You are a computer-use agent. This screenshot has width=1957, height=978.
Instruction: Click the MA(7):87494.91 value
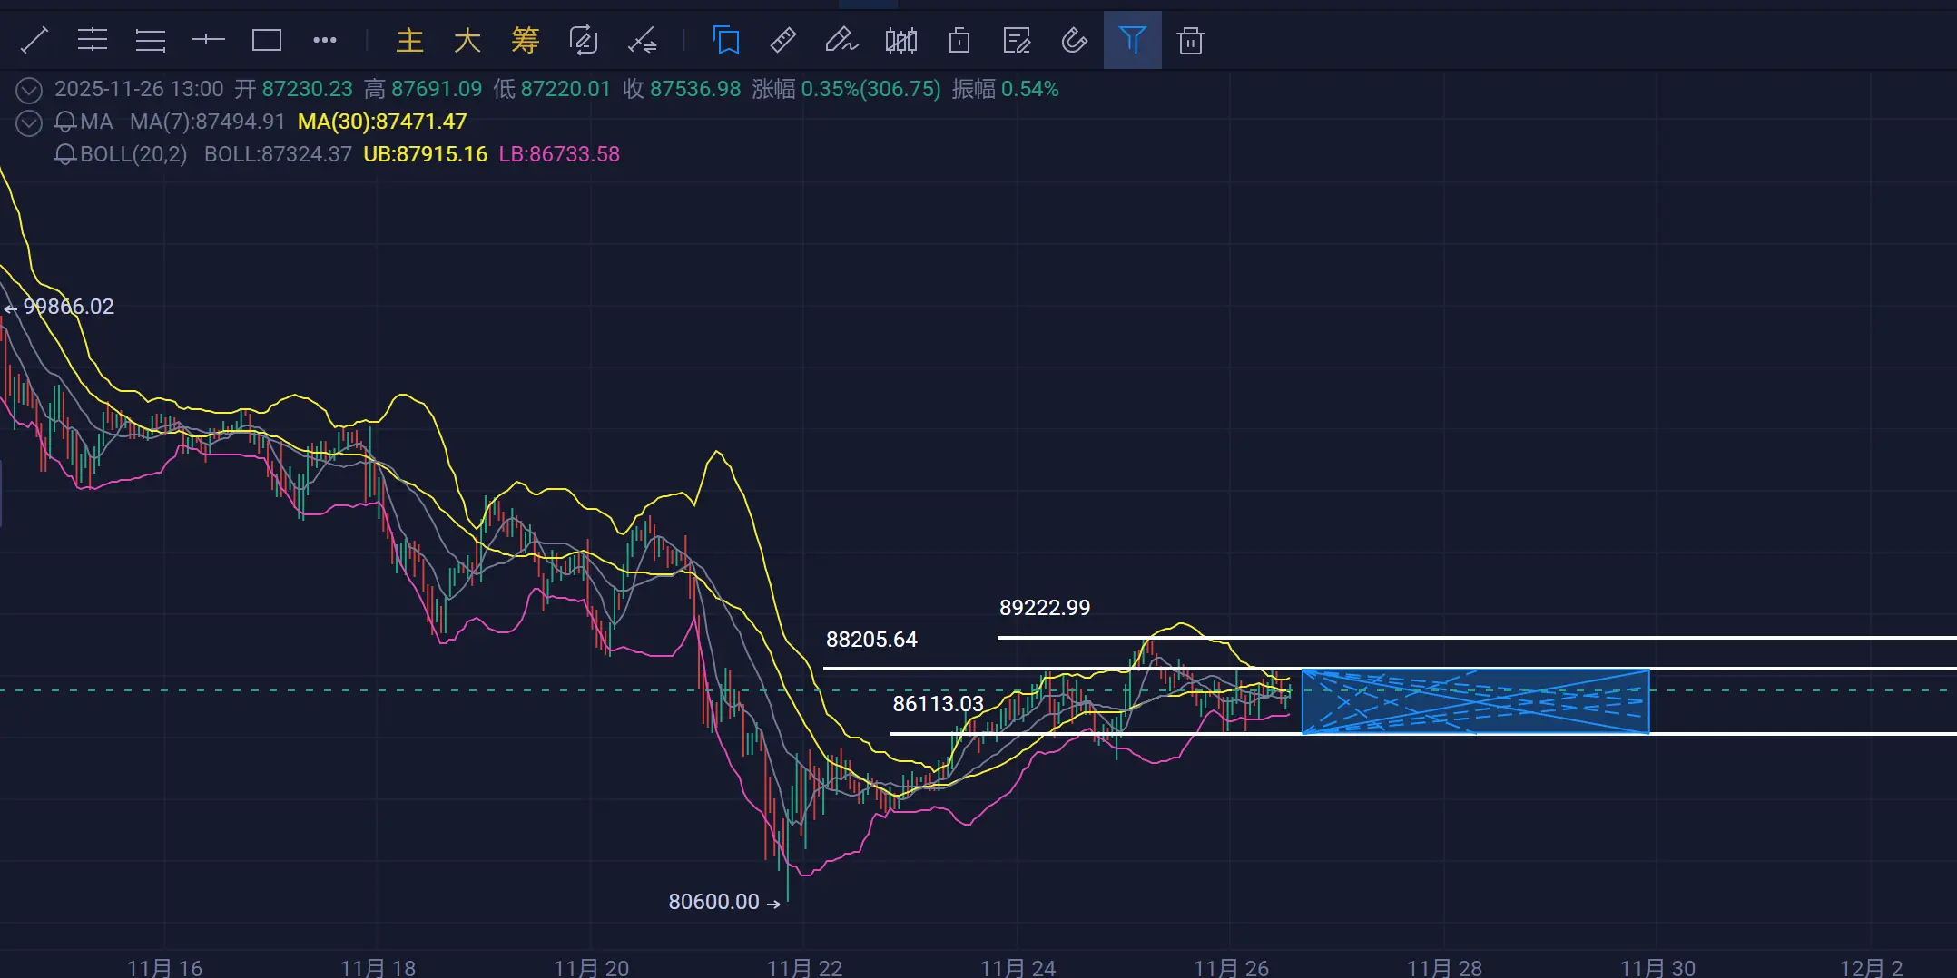click(208, 122)
